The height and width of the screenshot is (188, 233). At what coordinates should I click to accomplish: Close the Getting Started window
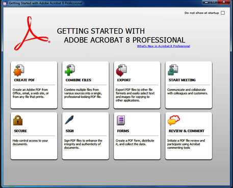224,2
